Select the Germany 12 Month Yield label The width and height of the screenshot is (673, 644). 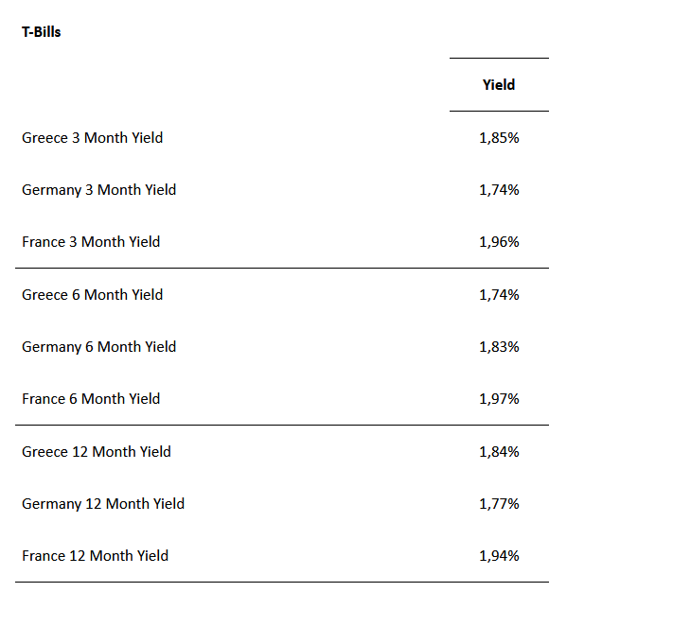tap(103, 504)
